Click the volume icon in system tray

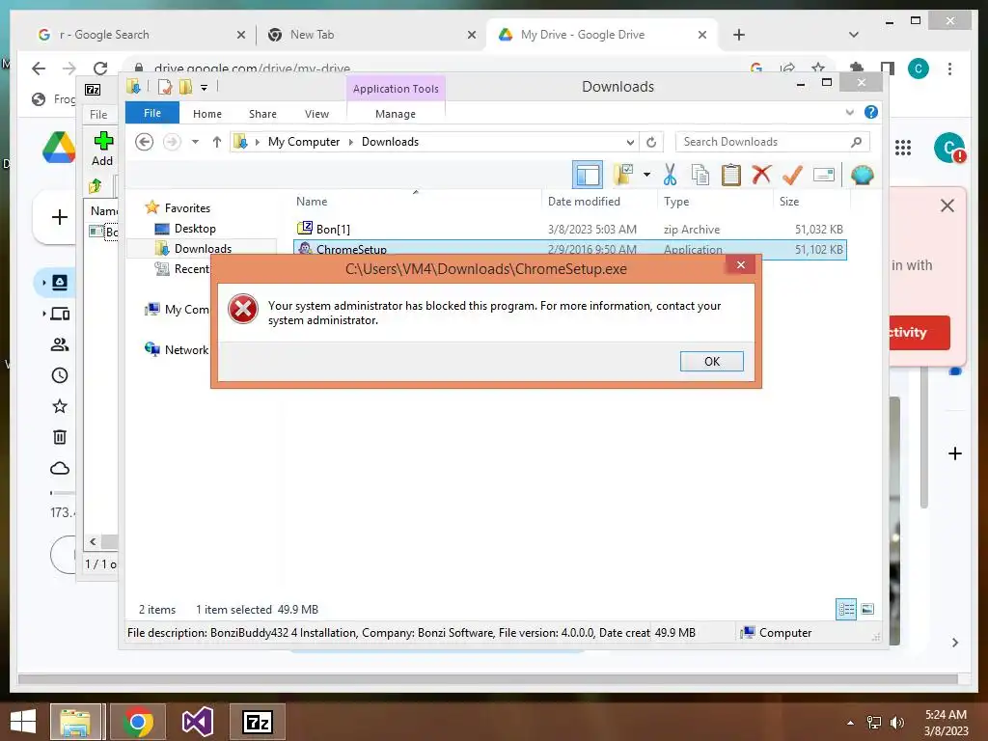tap(896, 723)
